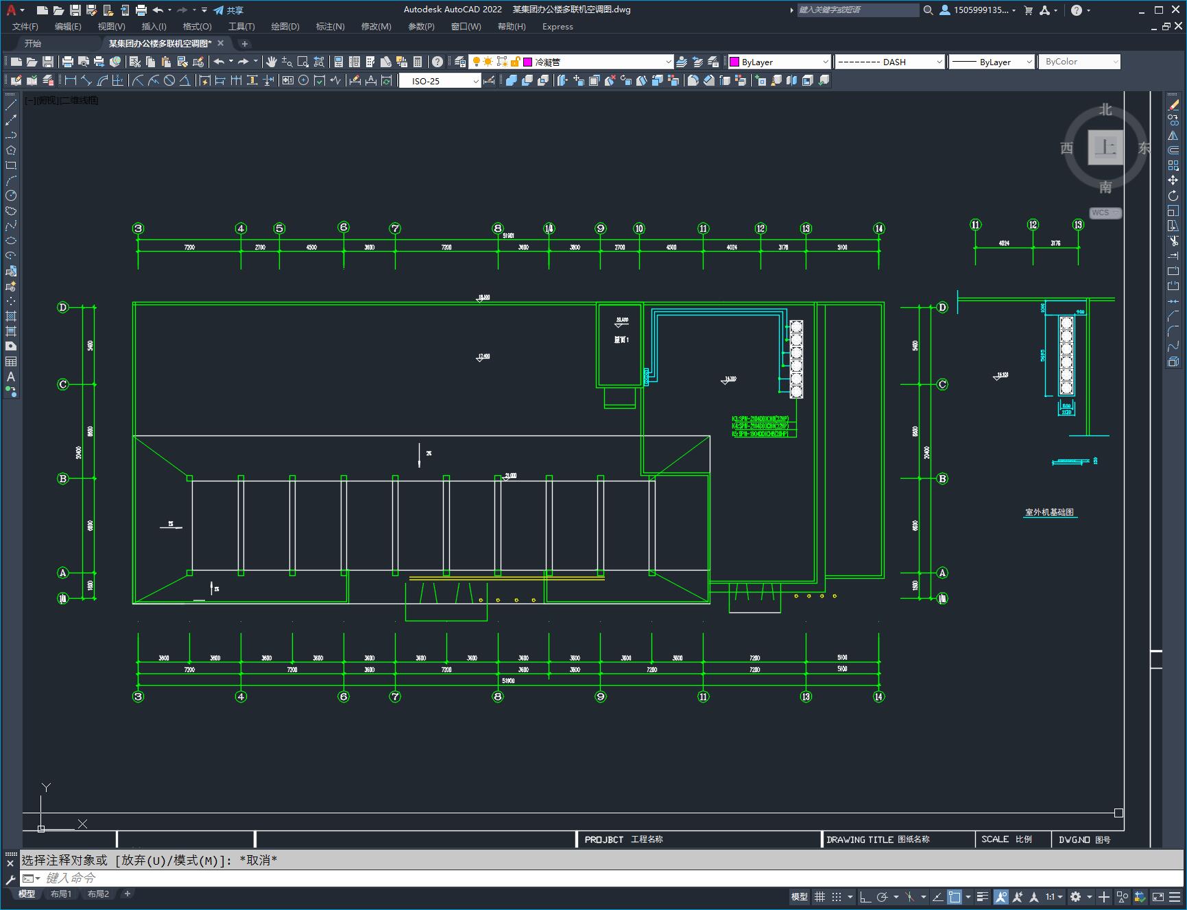This screenshot has height=910, width=1187.
Task: Click the command line input field
Action: pos(603,878)
